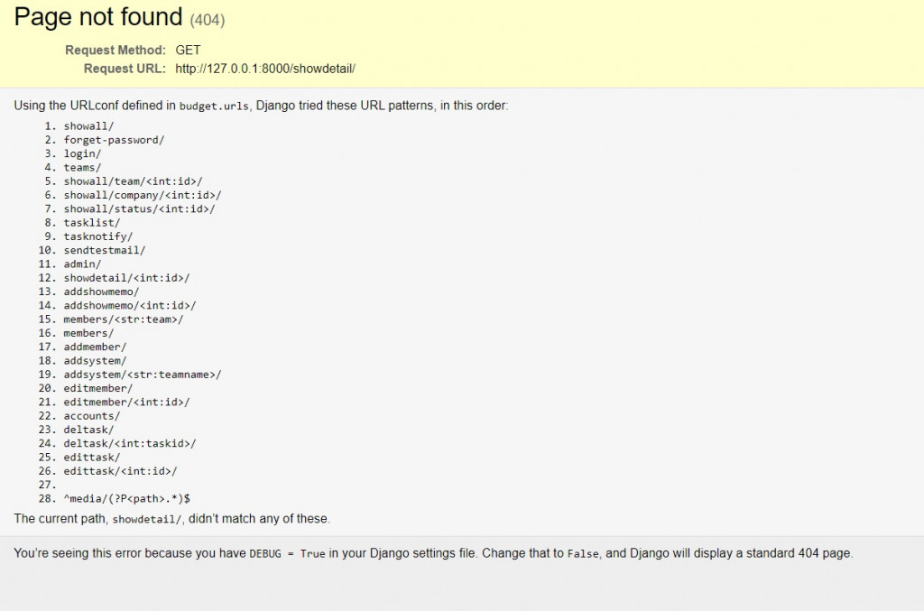Screen dimensions: 924x611
Task: Click the showall/company/<int:id>/ pattern
Action: (x=142, y=195)
